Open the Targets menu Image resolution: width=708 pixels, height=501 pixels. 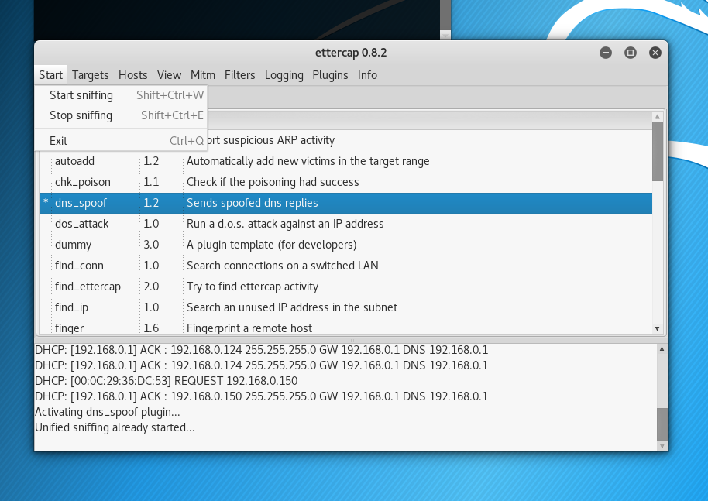[x=91, y=75]
